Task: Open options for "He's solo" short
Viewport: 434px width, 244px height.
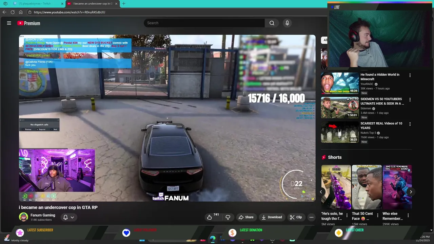Action: (347, 215)
